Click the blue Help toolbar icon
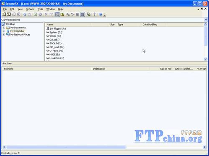This screenshot has height=156, width=209. coord(101,14)
